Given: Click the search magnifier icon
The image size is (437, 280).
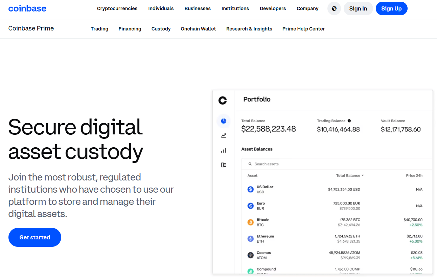Looking at the screenshot, I should click(x=250, y=164).
